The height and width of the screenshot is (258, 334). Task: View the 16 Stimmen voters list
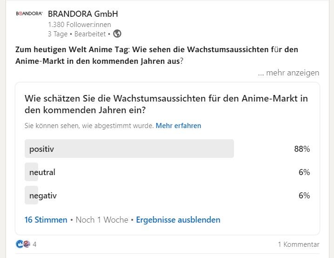click(x=46, y=220)
